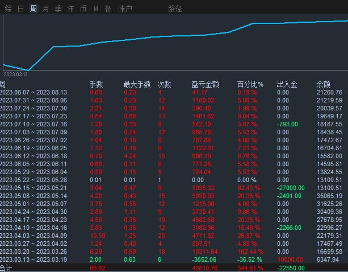Open the 币 currency tab
Screen dimensions: 348x272
[83, 9]
